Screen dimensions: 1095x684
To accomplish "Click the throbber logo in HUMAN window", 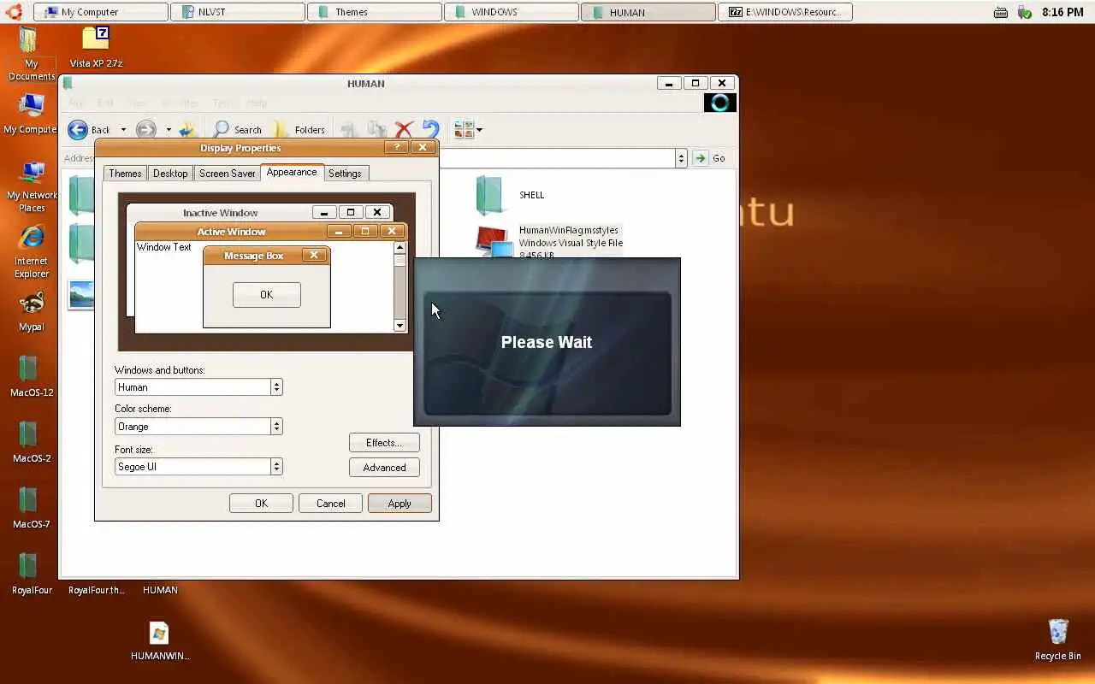I will coord(720,103).
